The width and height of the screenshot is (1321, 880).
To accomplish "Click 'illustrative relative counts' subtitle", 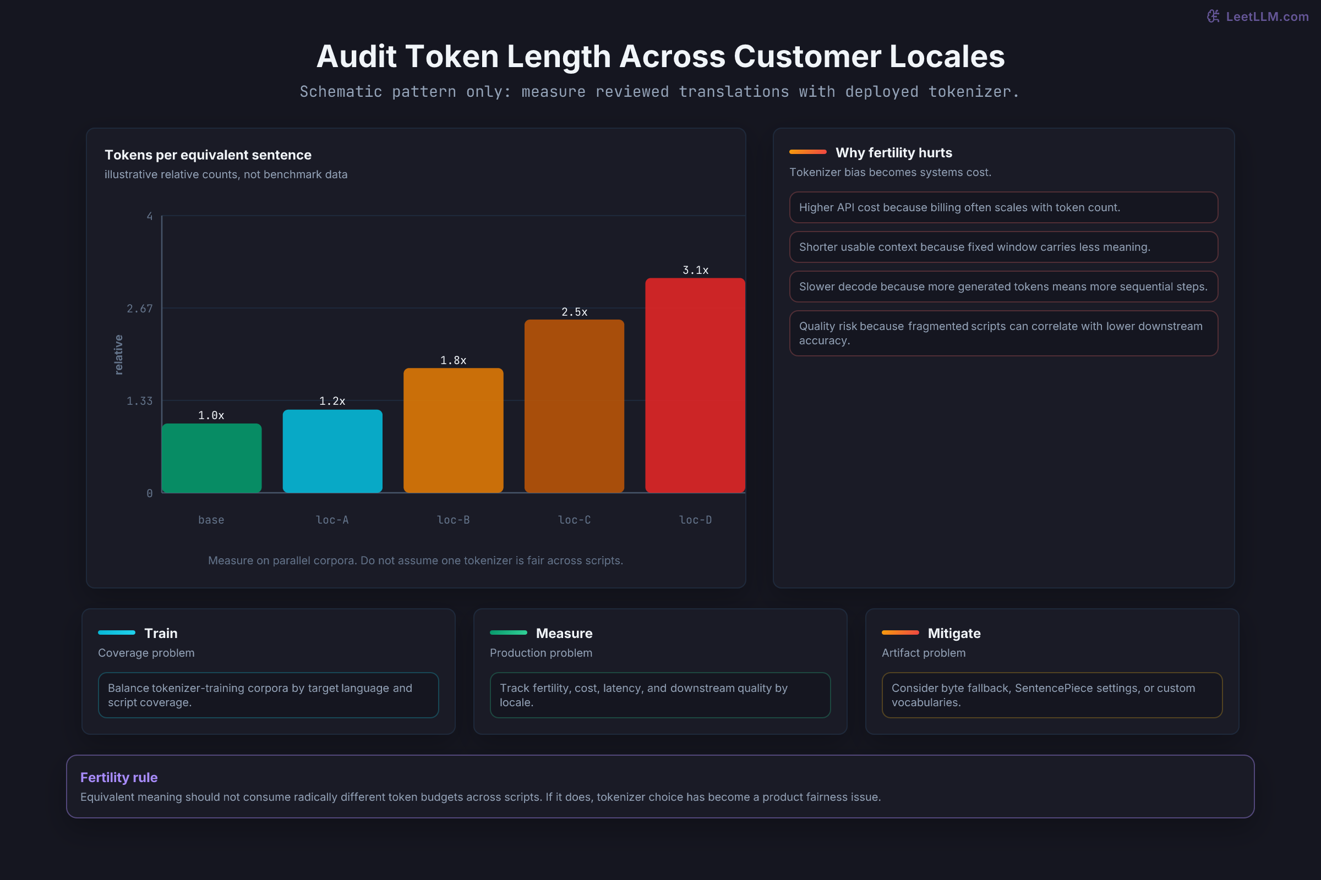I will 226,174.
